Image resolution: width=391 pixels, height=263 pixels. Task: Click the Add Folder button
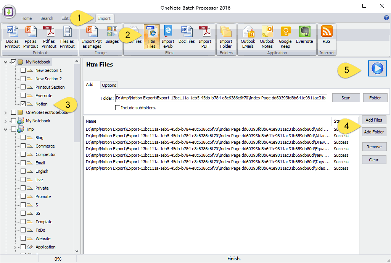374,132
